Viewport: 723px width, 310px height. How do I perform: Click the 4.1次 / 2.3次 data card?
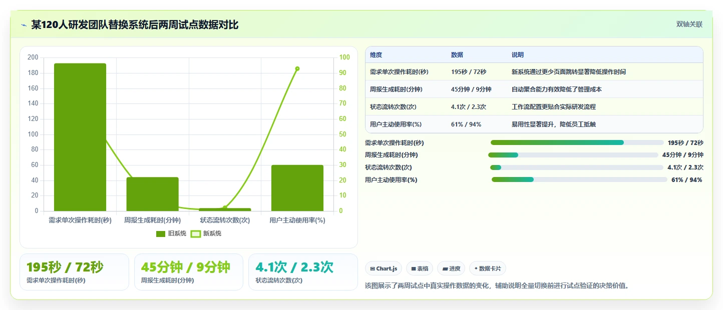303,272
